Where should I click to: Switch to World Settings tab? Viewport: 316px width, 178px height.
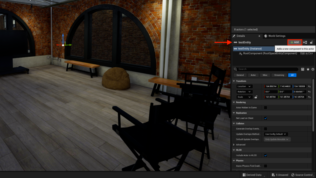(277, 36)
